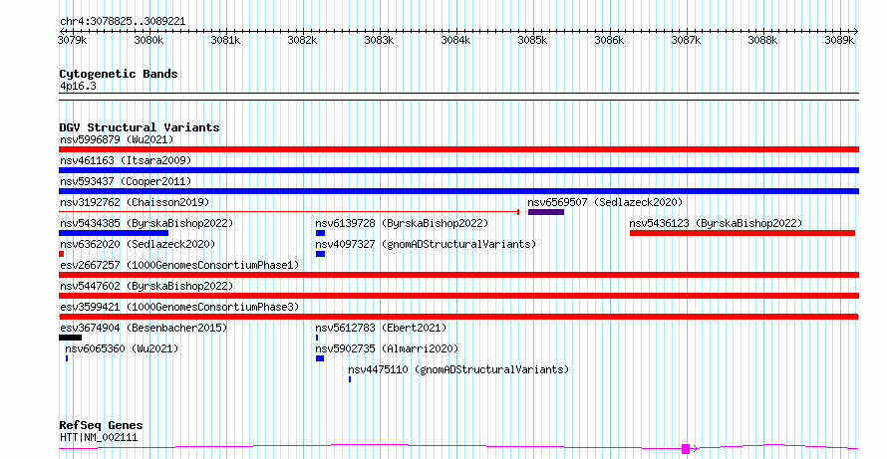Select the 3080k ruler position label
Image resolution: width=887 pixels, height=459 pixels.
[148, 40]
